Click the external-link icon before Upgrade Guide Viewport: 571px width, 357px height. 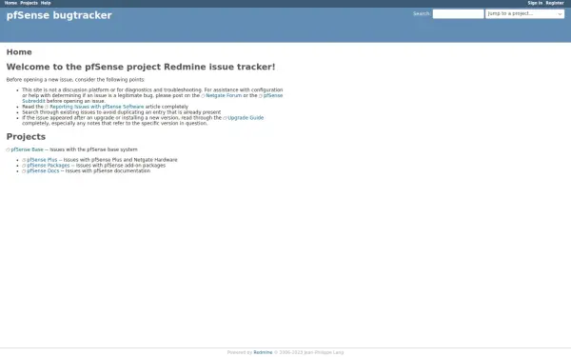click(x=225, y=118)
